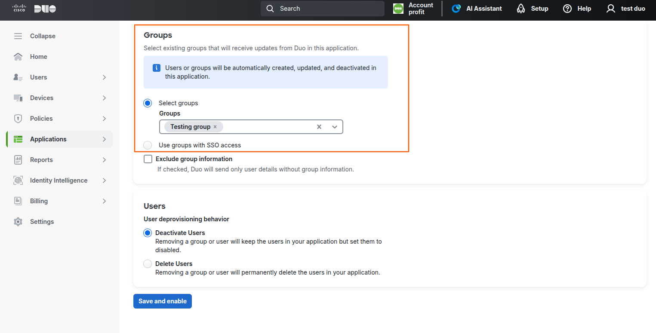Open the Reports menu item
This screenshot has height=333, width=656.
pyautogui.click(x=60, y=160)
